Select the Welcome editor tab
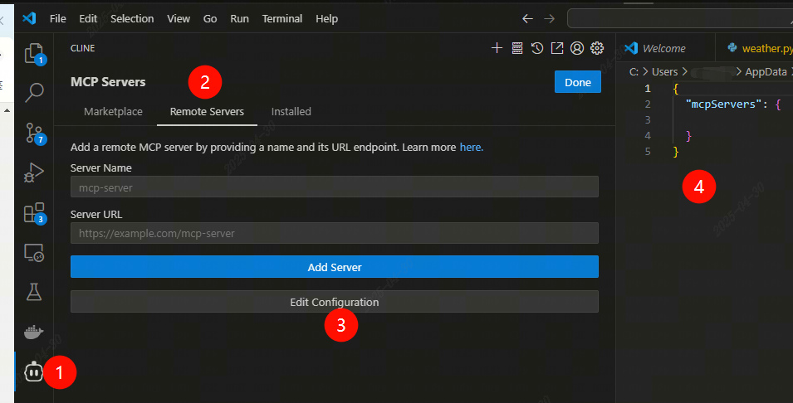 pos(666,48)
